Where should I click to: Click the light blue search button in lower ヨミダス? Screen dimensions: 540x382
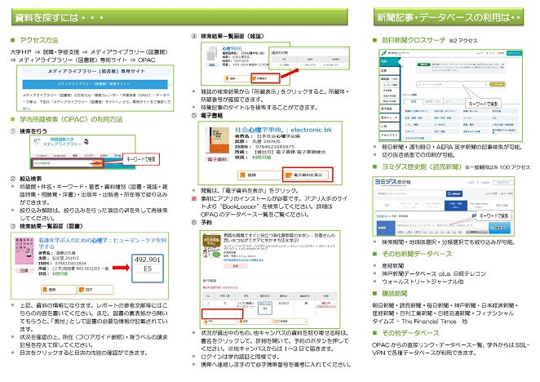click(x=499, y=228)
